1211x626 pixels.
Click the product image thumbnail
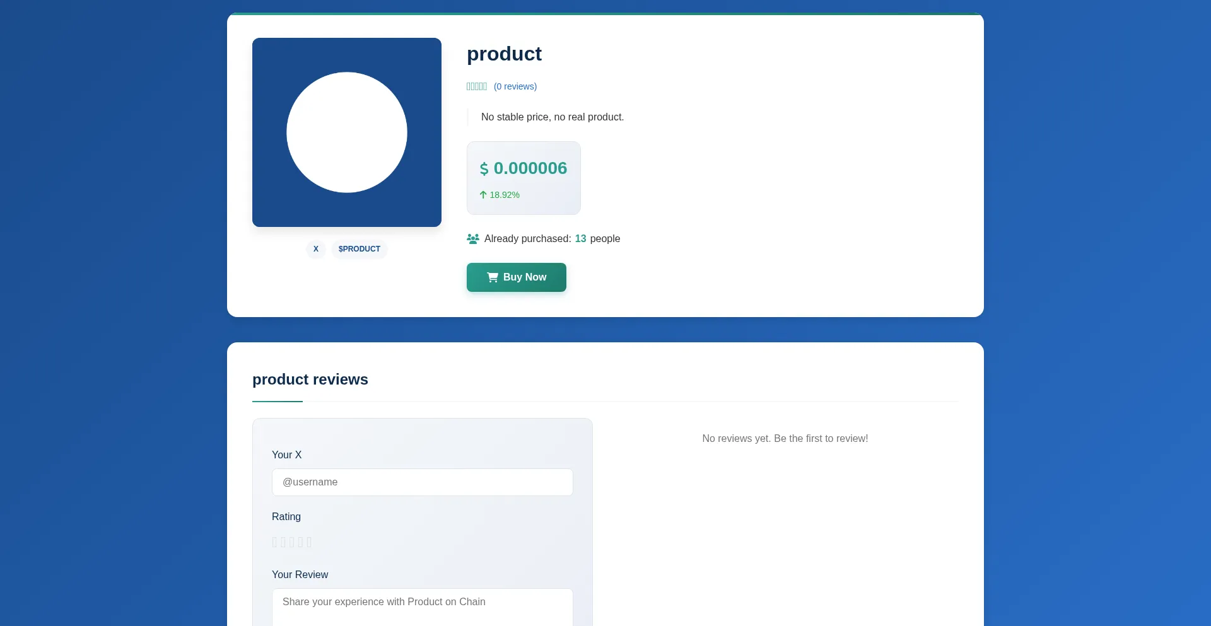pos(347,132)
